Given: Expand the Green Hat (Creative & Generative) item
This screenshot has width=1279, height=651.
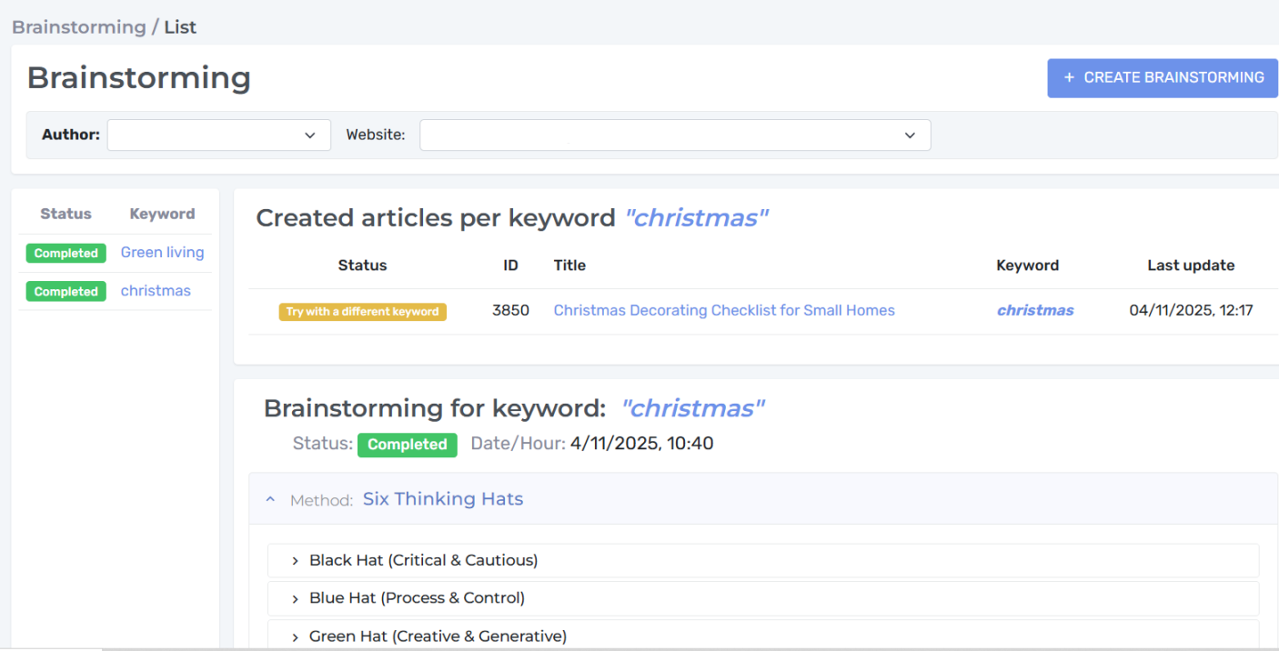Looking at the screenshot, I should click(762, 636).
